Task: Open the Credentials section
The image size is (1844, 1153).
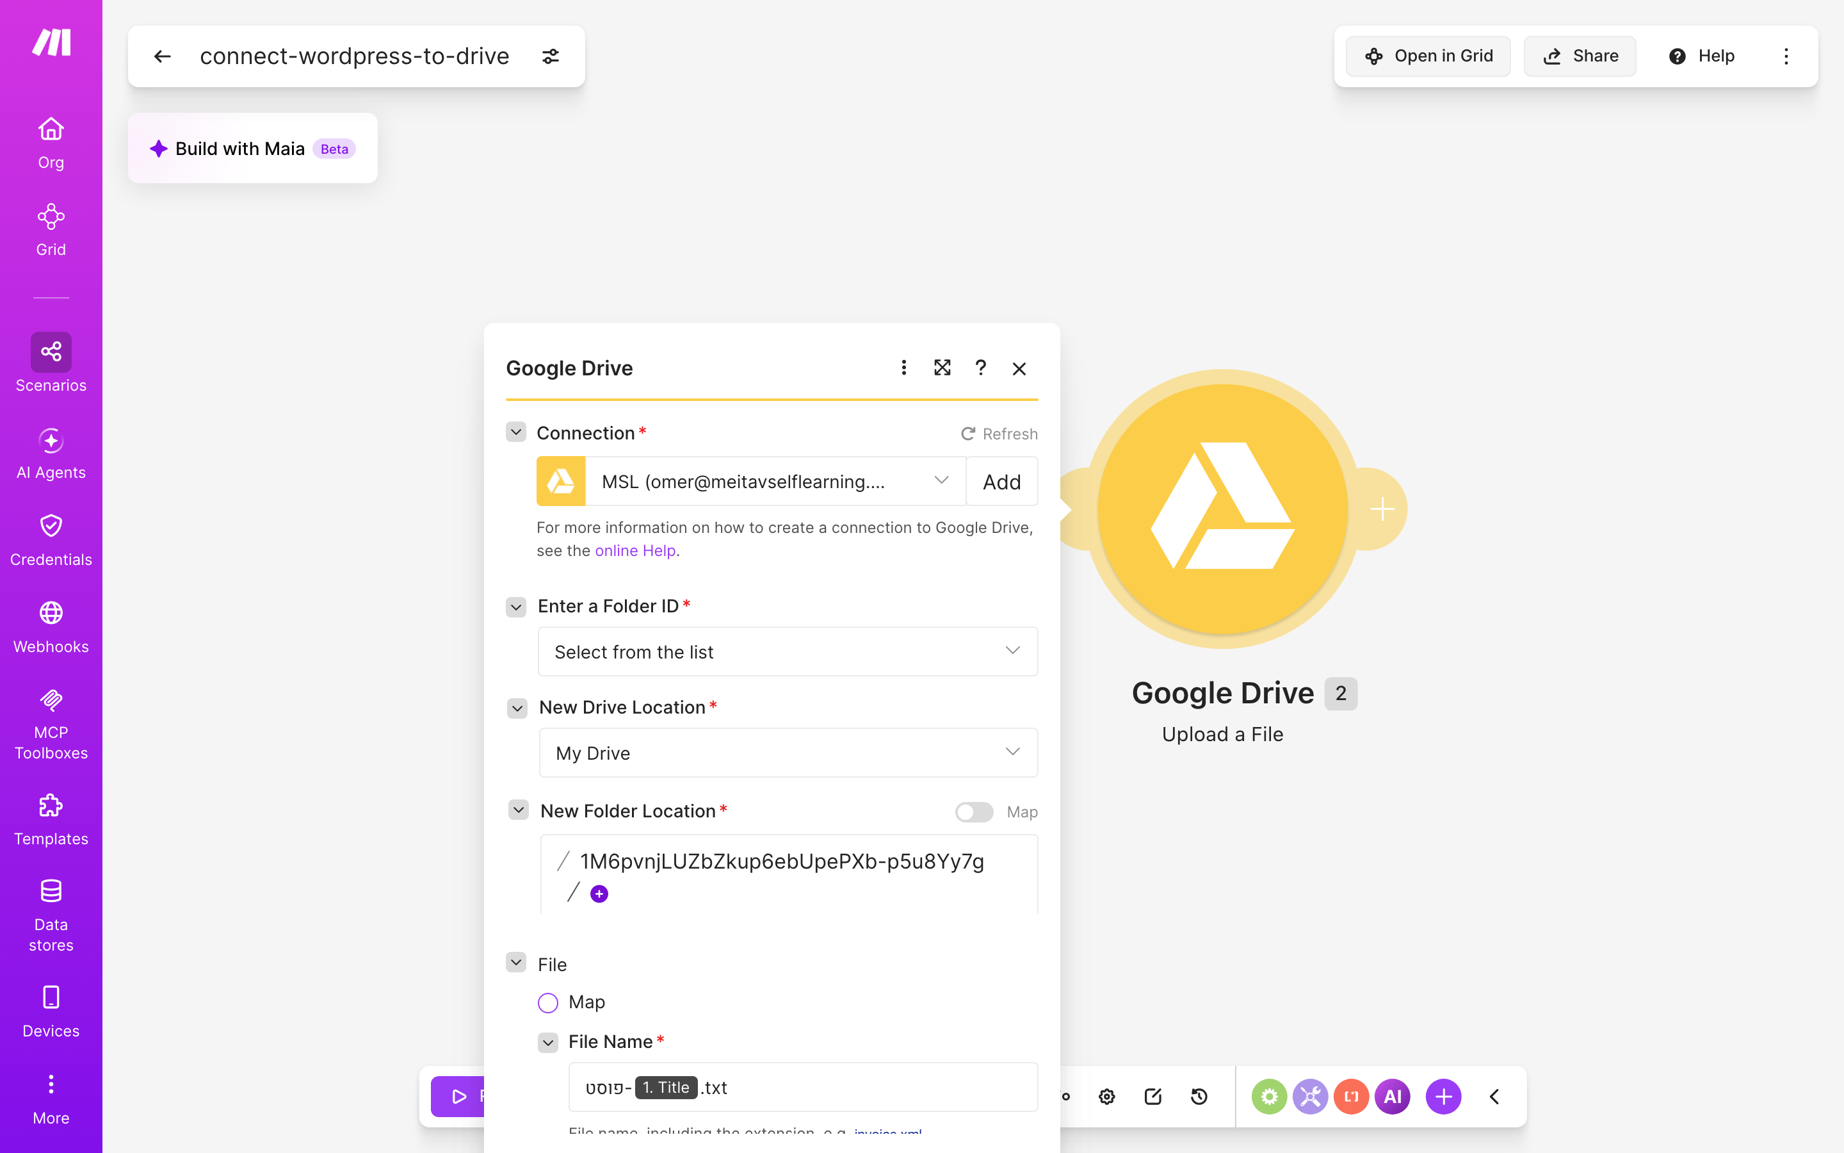Action: coord(51,540)
